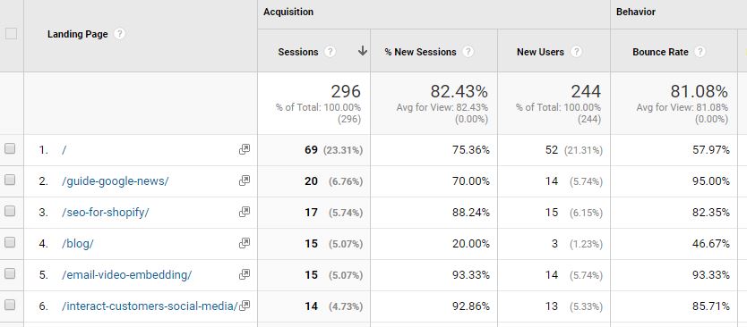The image size is (747, 327).
Task: Open /blog/ page external icon
Action: pyautogui.click(x=245, y=244)
